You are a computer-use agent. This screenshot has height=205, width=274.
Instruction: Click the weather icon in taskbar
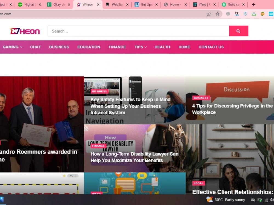tap(209, 200)
